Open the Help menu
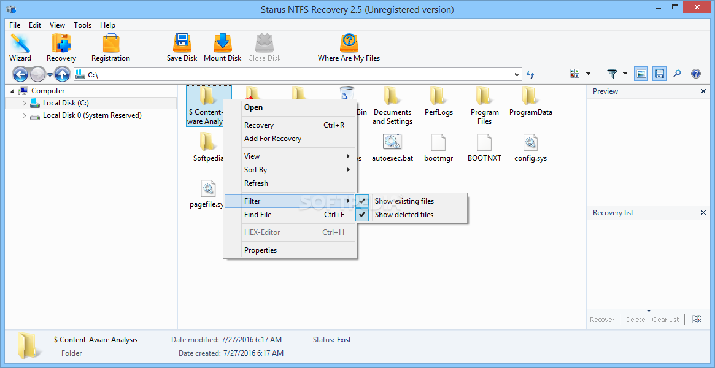The width and height of the screenshot is (715, 368). pos(107,25)
